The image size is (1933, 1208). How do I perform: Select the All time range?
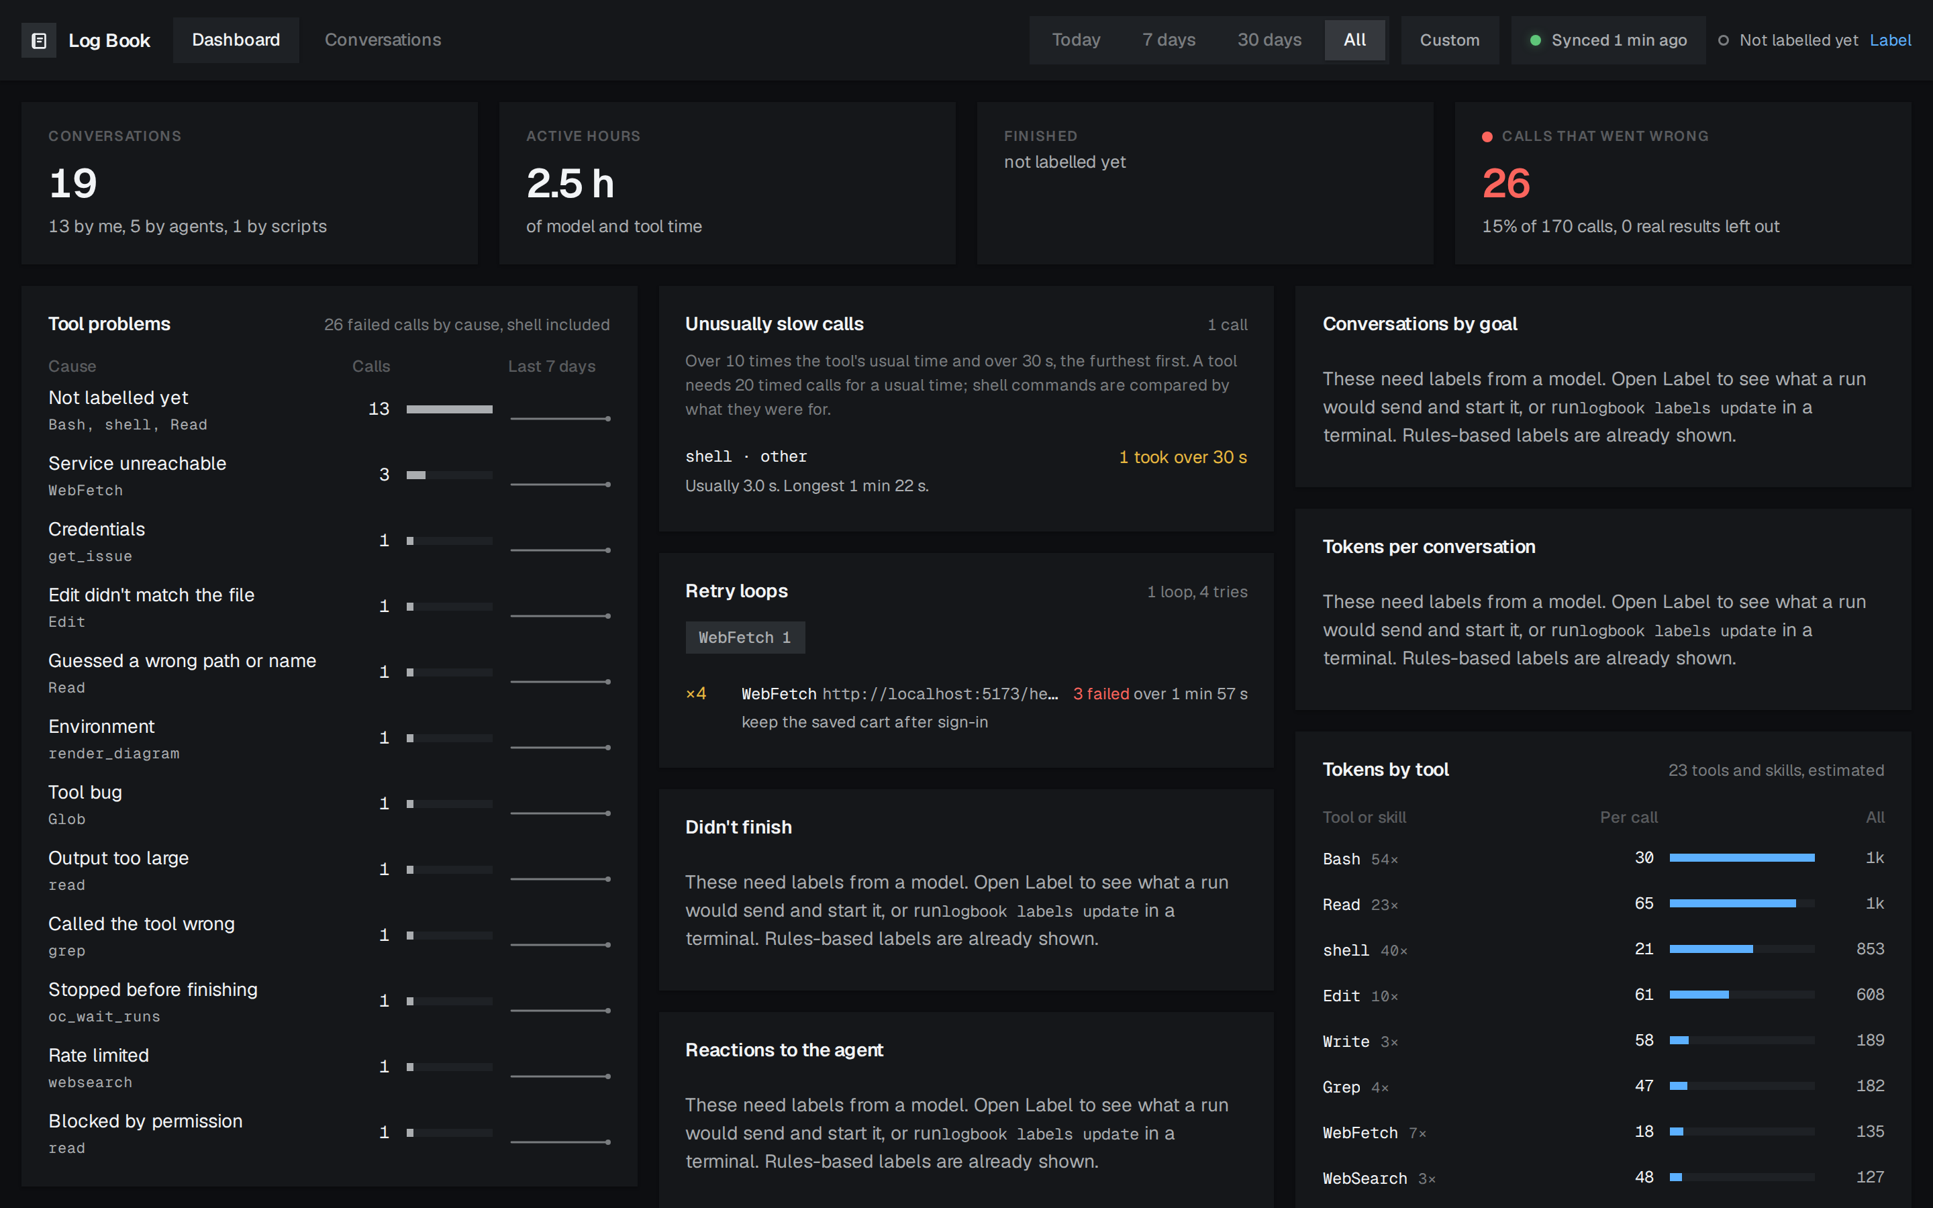pos(1354,40)
